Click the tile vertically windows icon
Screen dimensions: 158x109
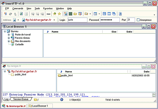[109, 14]
